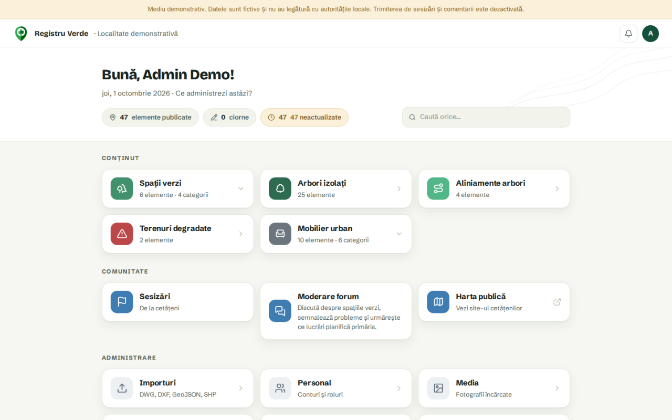Open the Personal accounts and roles card

[x=336, y=388]
